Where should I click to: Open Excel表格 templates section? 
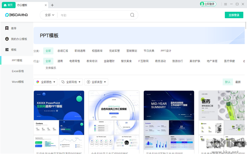pos(18,71)
